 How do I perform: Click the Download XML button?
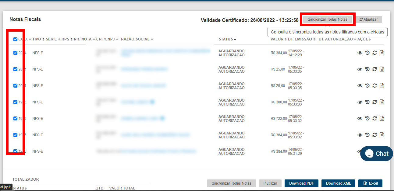(x=338, y=183)
